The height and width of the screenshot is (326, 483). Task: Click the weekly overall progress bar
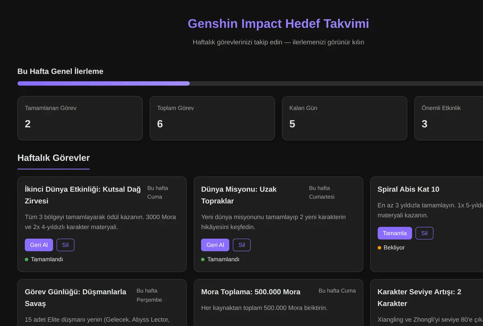250,84
